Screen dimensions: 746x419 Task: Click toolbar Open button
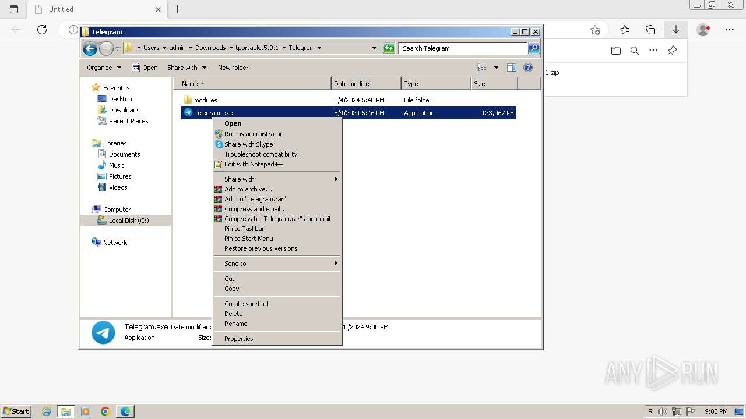pos(145,68)
